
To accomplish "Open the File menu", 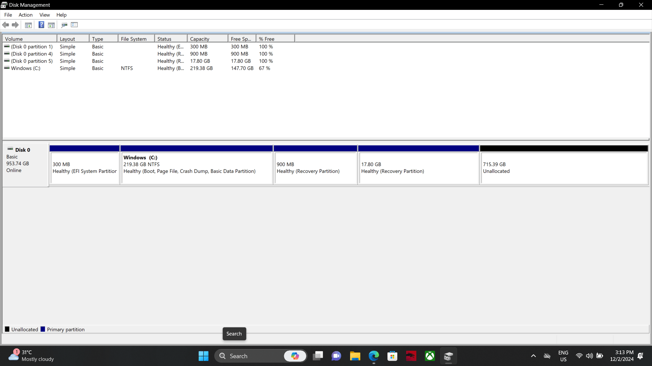I will pyautogui.click(x=8, y=15).
